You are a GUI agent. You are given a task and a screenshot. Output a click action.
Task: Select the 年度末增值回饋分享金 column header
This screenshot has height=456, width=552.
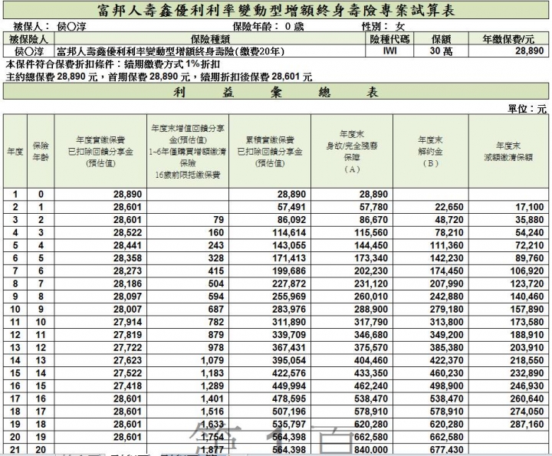pos(188,151)
